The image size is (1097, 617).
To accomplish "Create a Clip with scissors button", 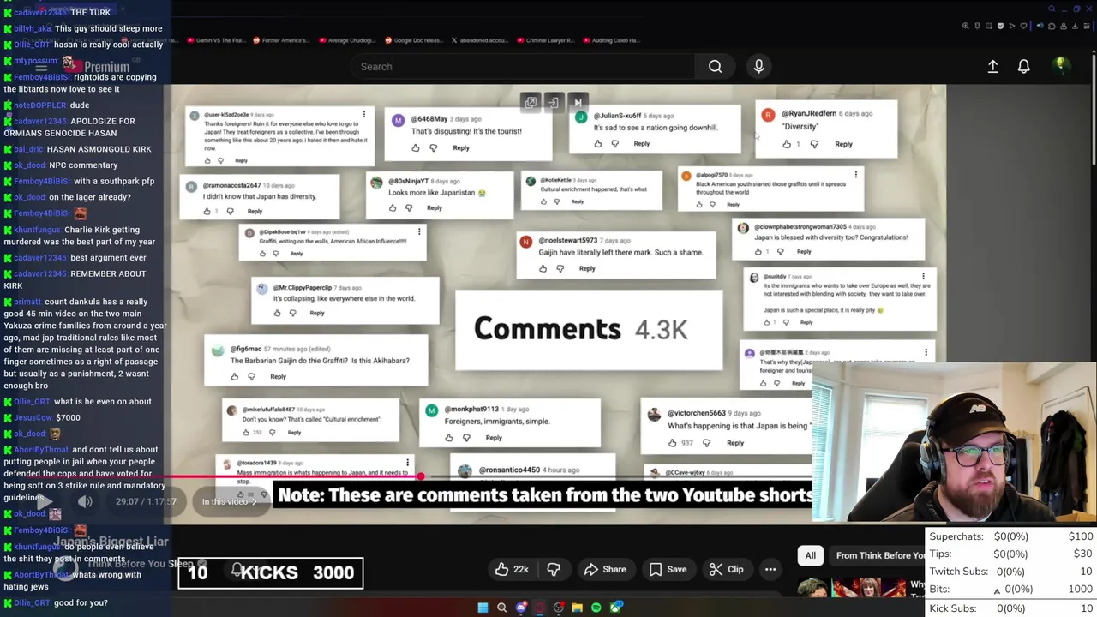I will click(x=727, y=569).
